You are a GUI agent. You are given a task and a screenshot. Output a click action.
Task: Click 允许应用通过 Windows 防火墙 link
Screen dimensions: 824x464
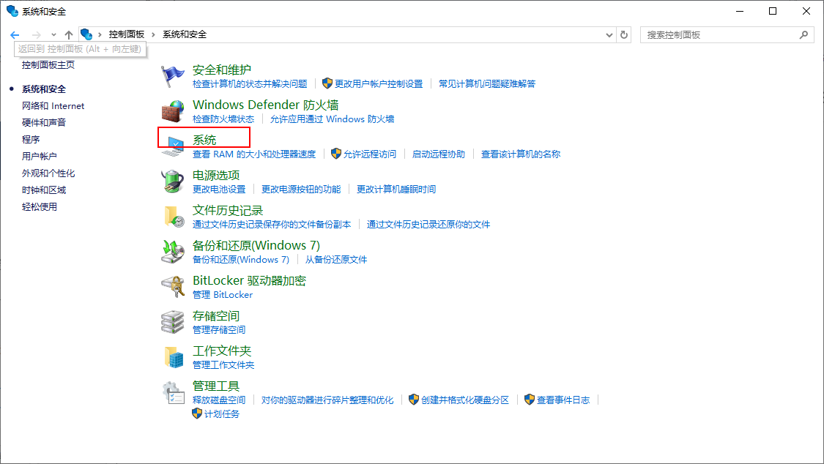pyautogui.click(x=332, y=119)
